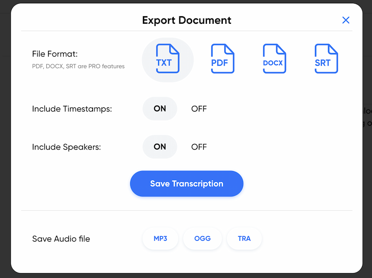Click the blue X close icon
Image resolution: width=372 pixels, height=278 pixels.
click(345, 20)
